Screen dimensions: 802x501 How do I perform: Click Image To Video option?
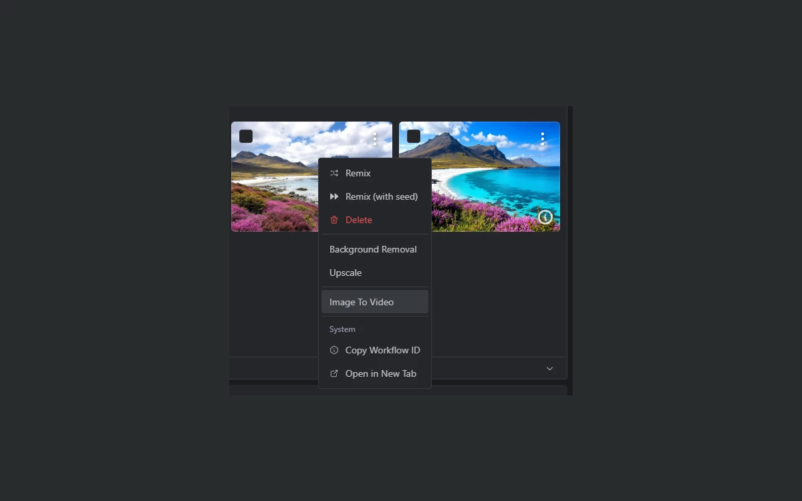point(375,302)
